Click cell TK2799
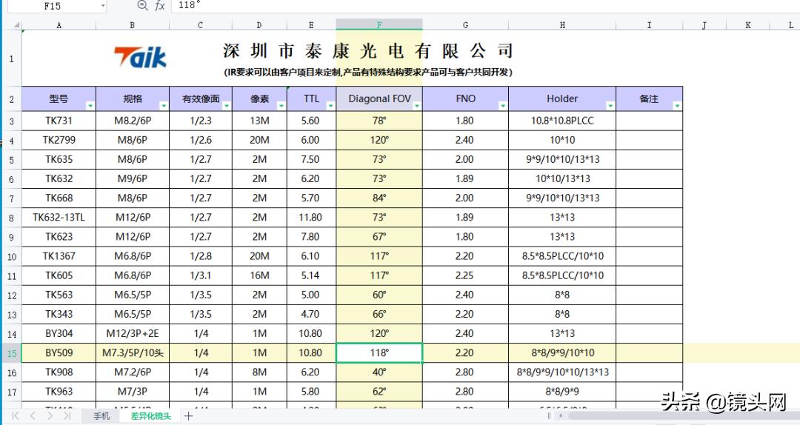The image size is (800, 425). [59, 140]
